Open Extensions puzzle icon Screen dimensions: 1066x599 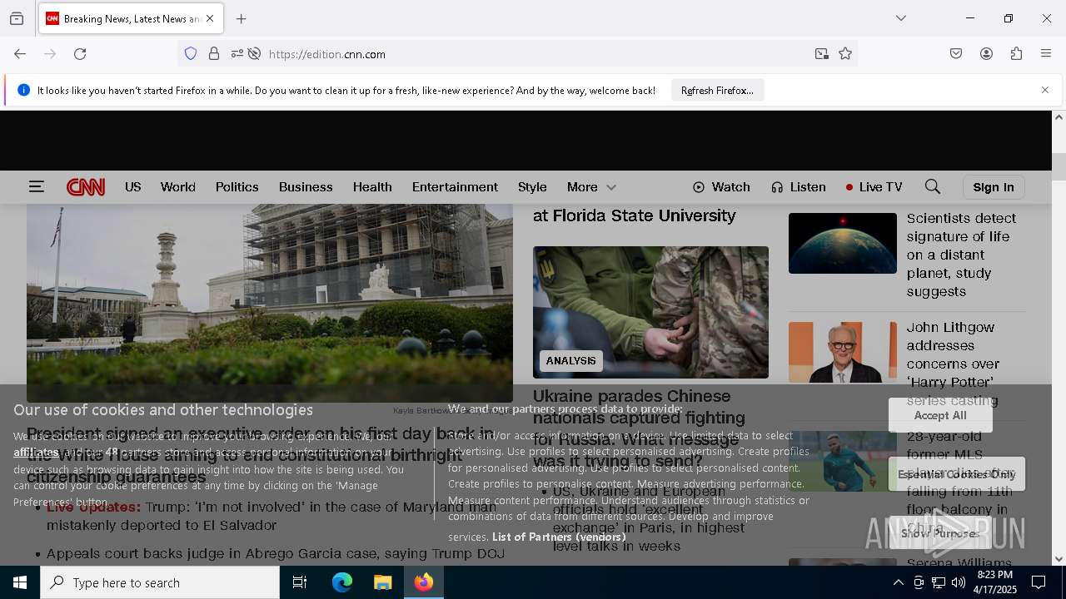(1016, 54)
